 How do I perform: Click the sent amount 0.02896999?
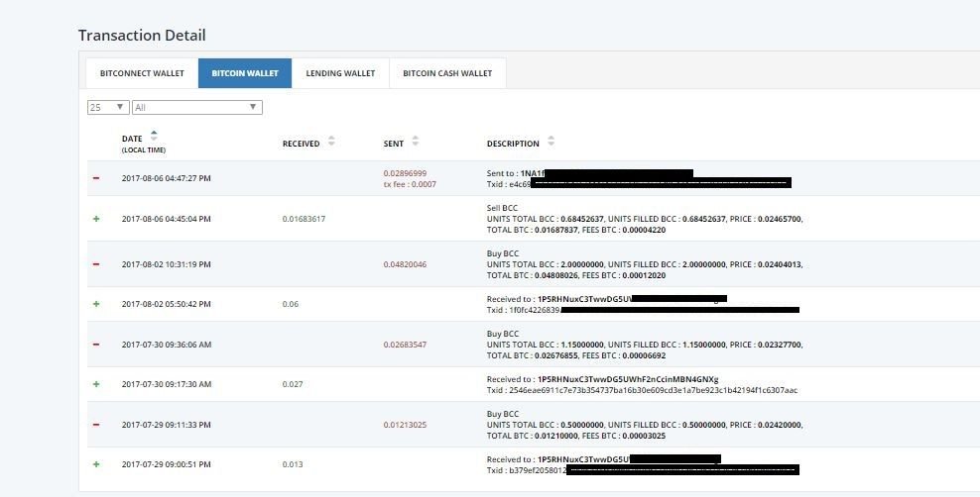405,173
